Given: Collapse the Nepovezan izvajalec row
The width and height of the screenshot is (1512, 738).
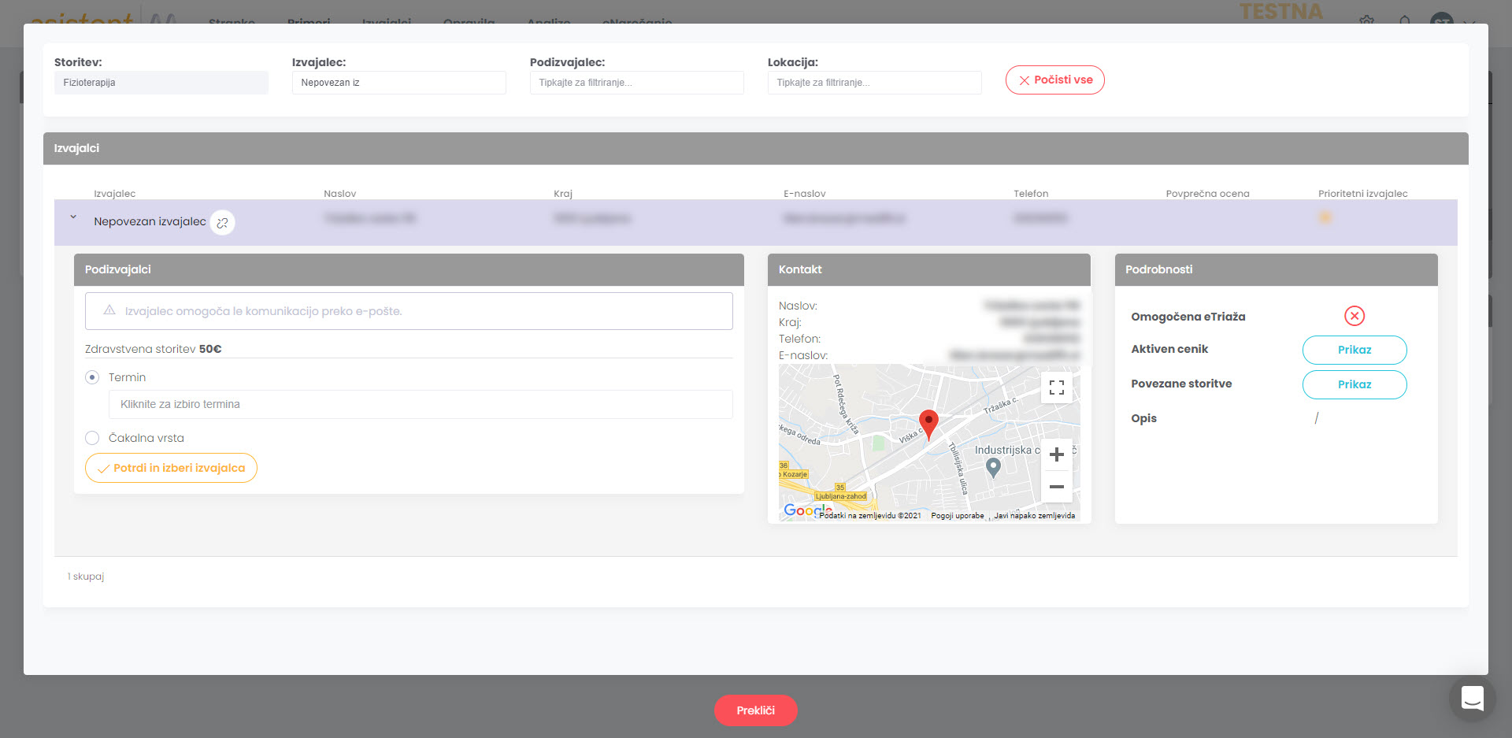Looking at the screenshot, I should [x=73, y=217].
